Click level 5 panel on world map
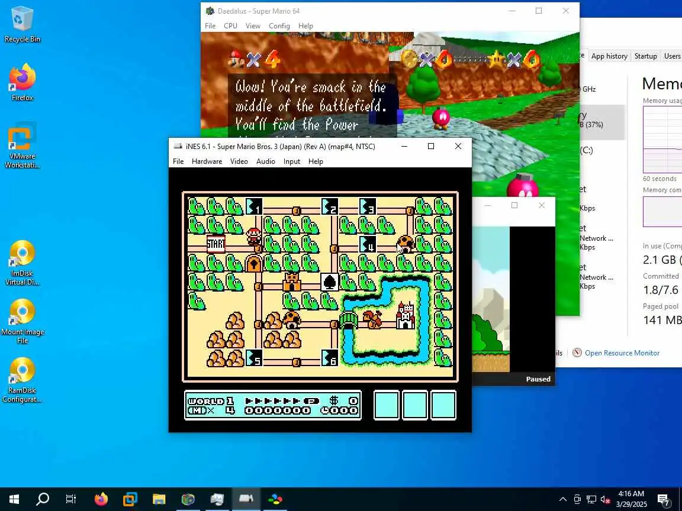The image size is (682, 511). [x=253, y=358]
